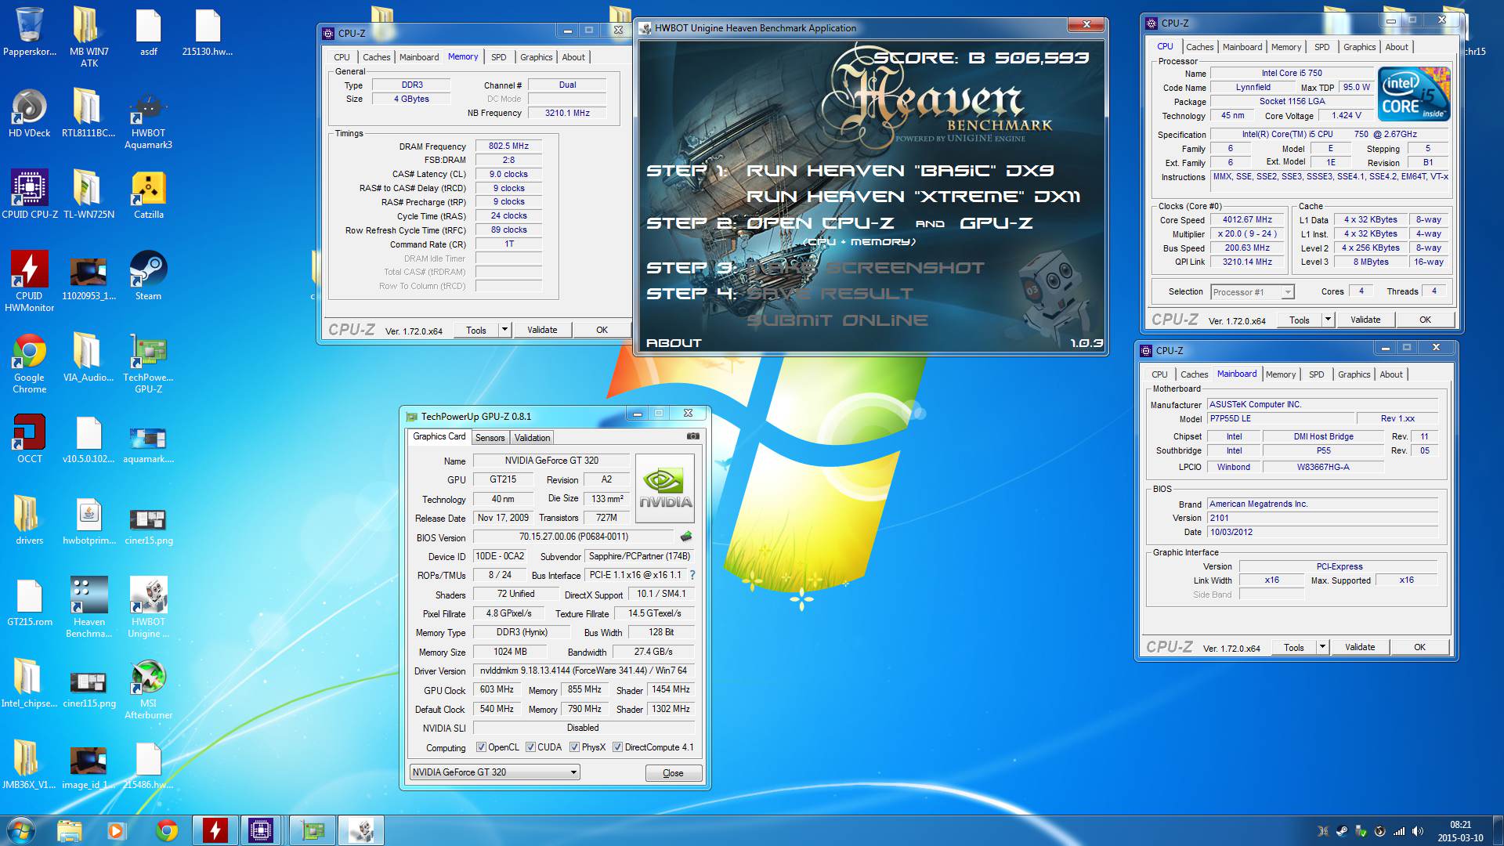Open Graphics tab in Mainboard CPU-Z window
The height and width of the screenshot is (846, 1504).
(1354, 374)
